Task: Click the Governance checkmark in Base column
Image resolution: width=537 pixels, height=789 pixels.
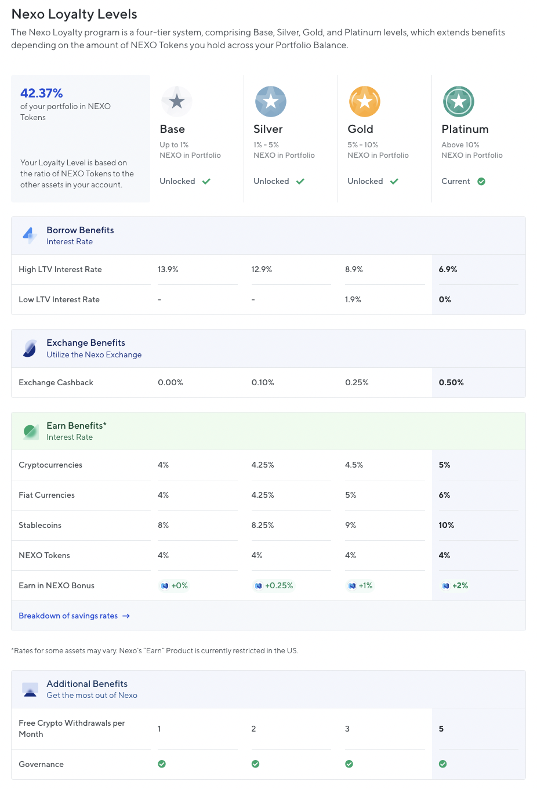Action: click(x=162, y=764)
